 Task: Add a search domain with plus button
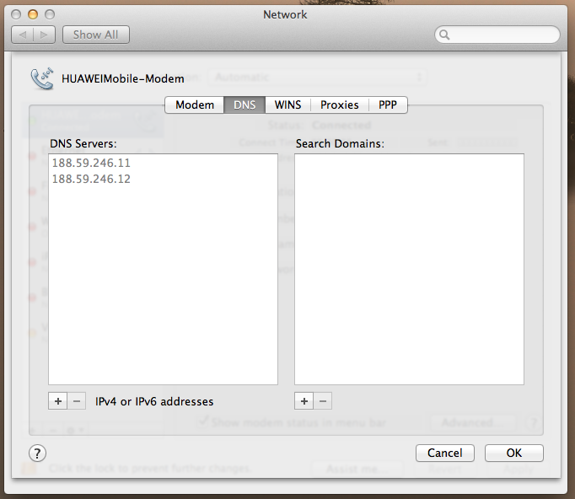(304, 401)
